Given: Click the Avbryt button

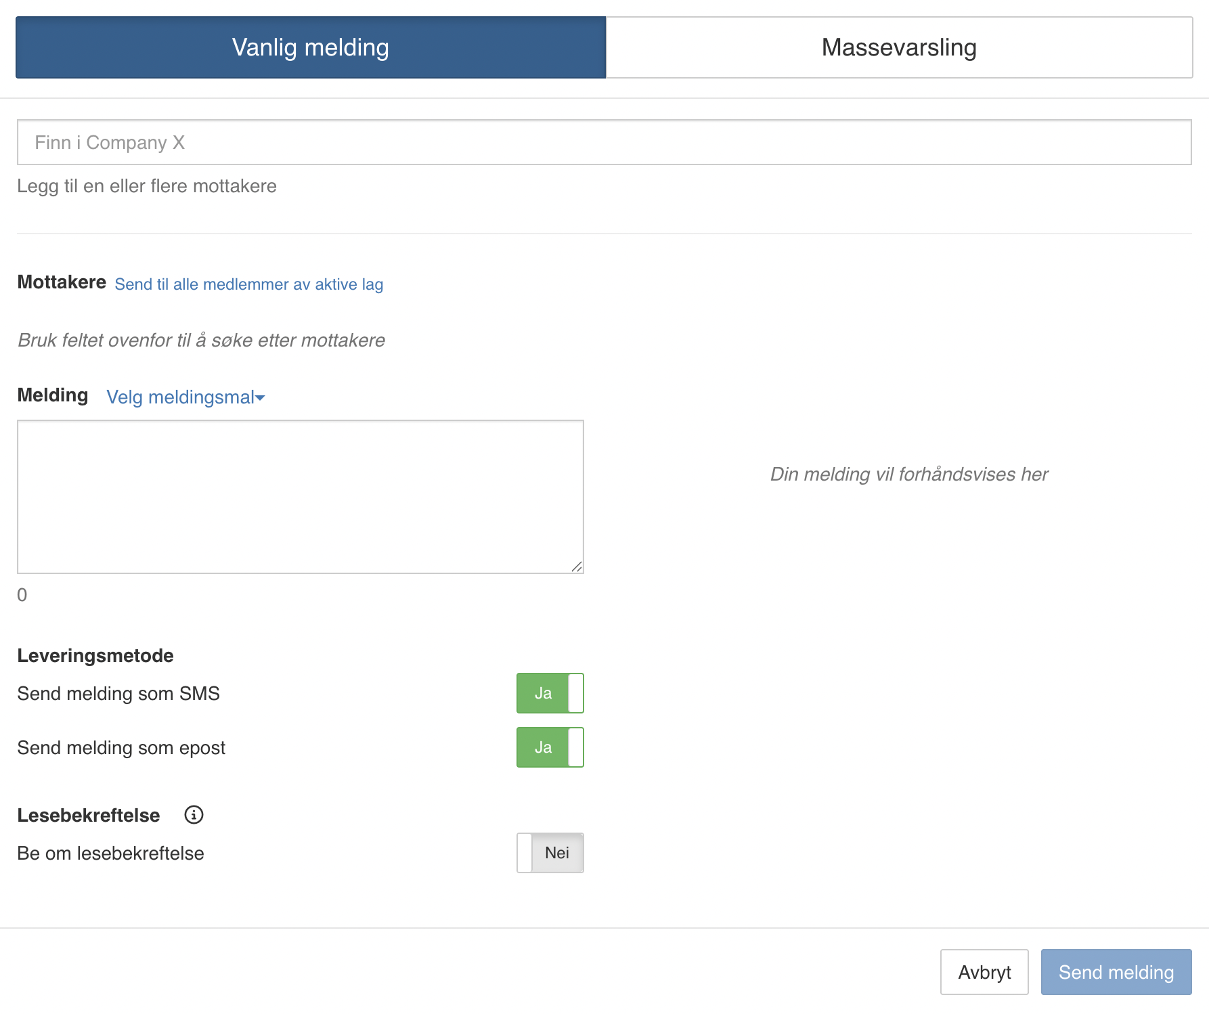Looking at the screenshot, I should point(984,972).
